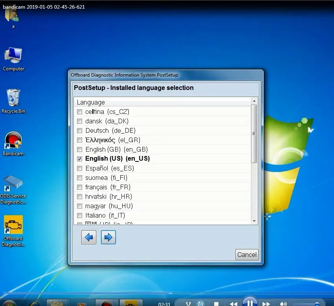
Task: Check the dansk (da_DK) checkbox
Action: click(x=79, y=121)
